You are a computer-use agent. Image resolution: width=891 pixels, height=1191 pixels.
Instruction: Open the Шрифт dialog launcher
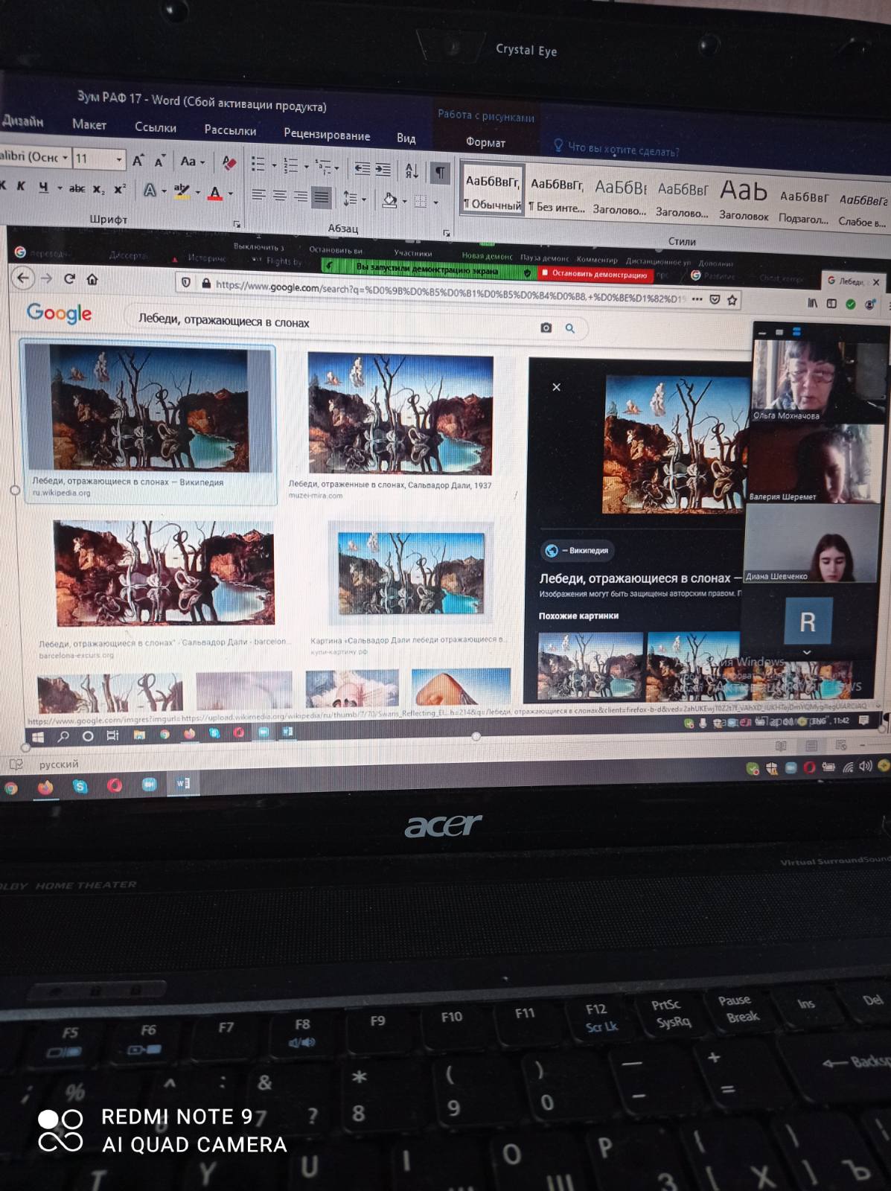(237, 224)
